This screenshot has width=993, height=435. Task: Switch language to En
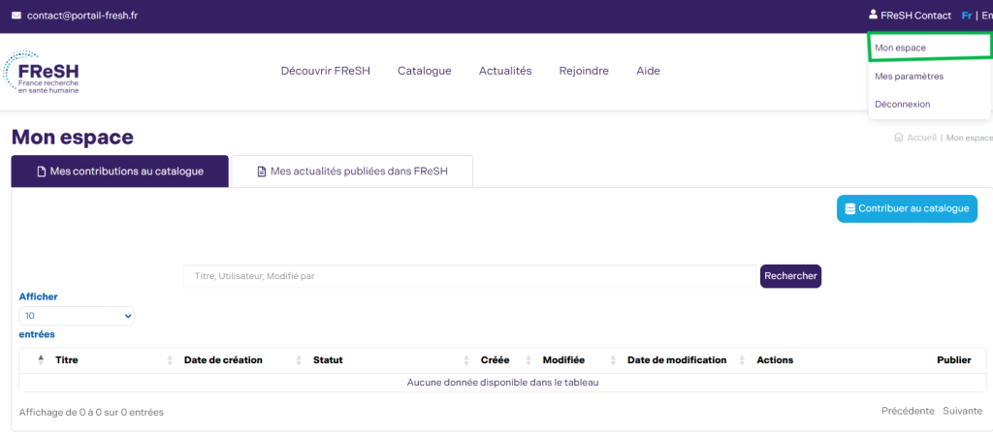pos(986,16)
